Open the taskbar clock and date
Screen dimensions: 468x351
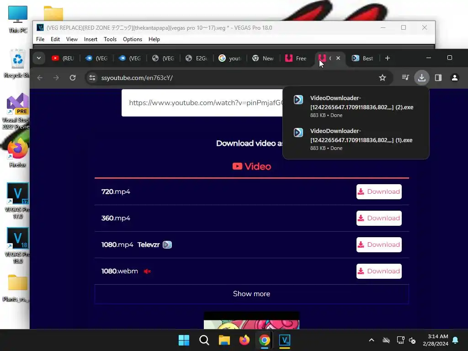click(436, 340)
